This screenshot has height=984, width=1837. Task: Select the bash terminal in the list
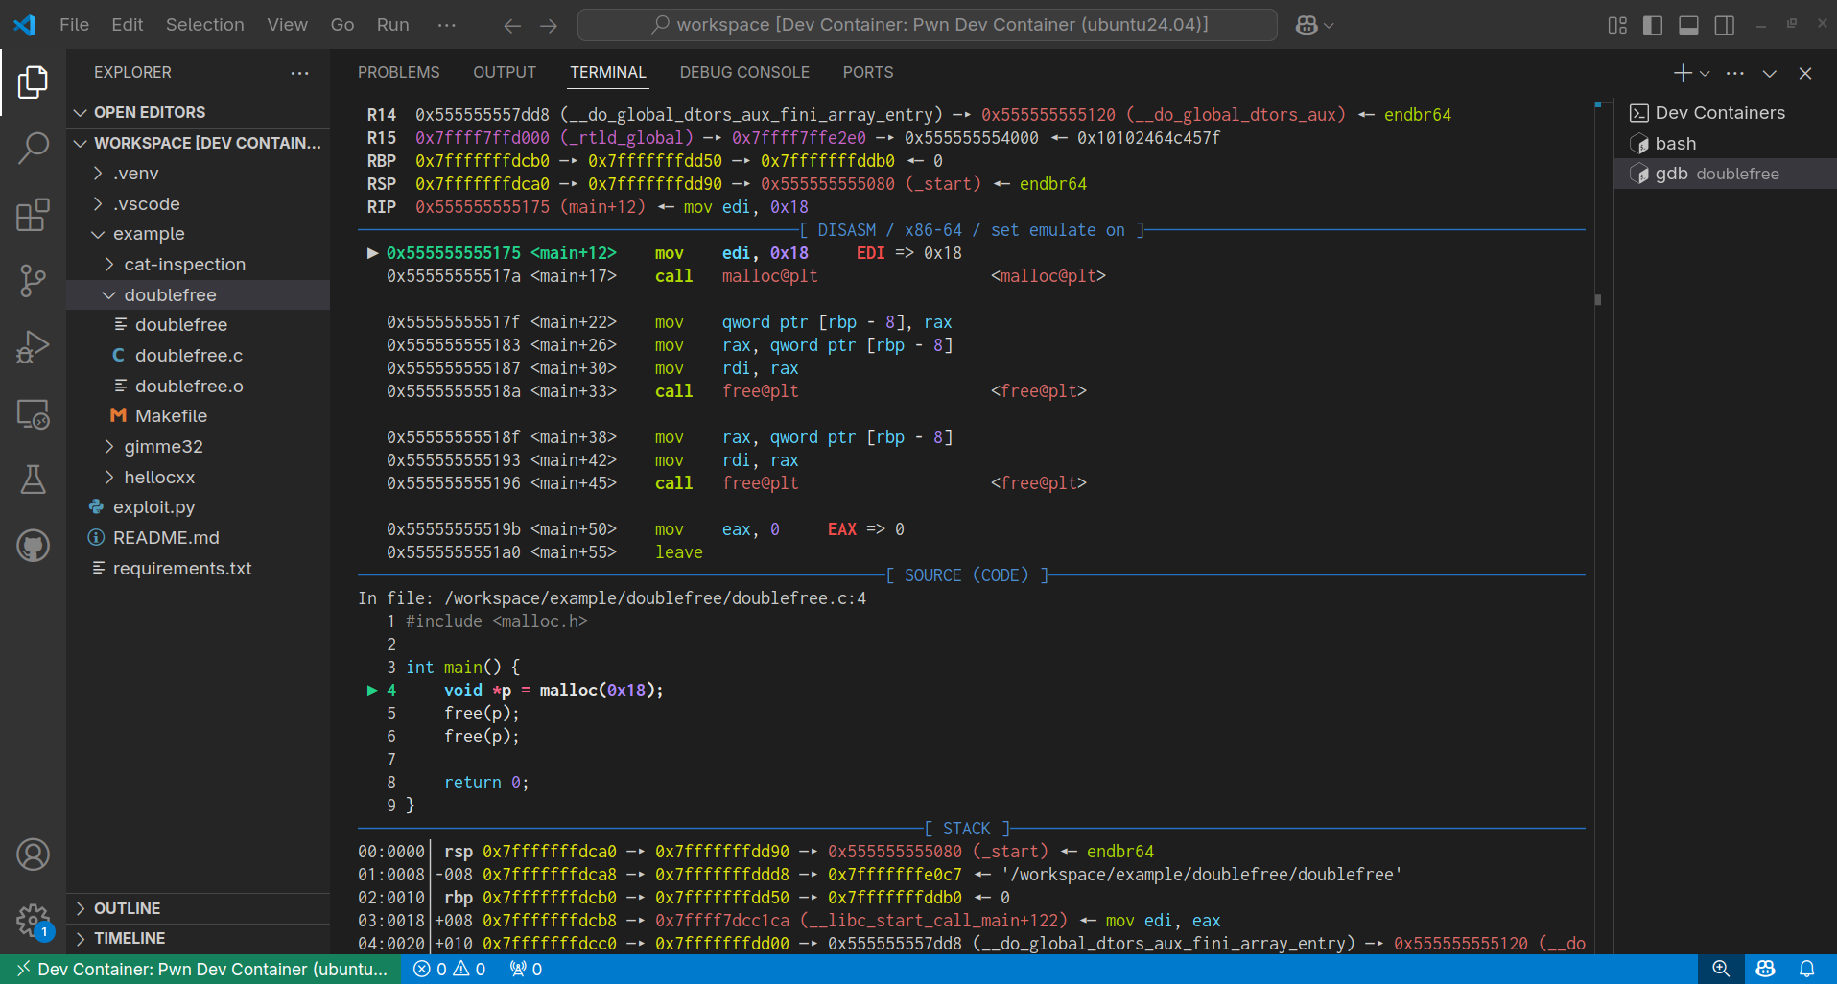click(1675, 144)
